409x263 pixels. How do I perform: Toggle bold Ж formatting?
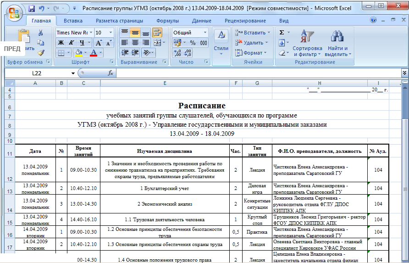(61, 43)
